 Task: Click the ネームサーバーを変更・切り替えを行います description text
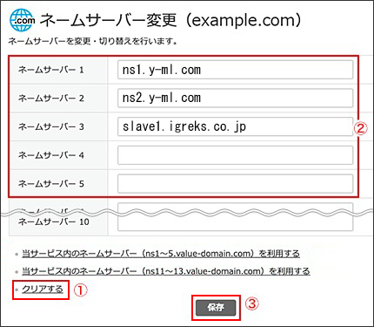pos(93,41)
